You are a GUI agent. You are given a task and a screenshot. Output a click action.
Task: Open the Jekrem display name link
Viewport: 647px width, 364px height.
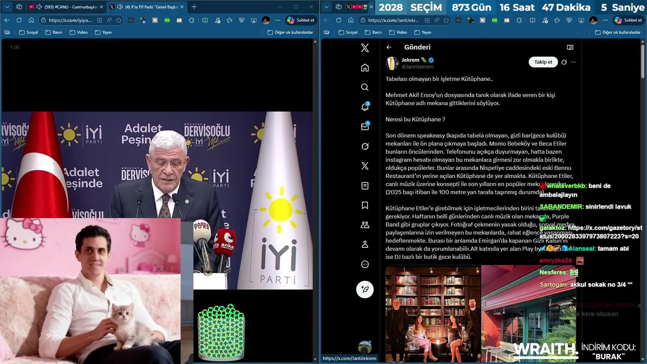[410, 60]
